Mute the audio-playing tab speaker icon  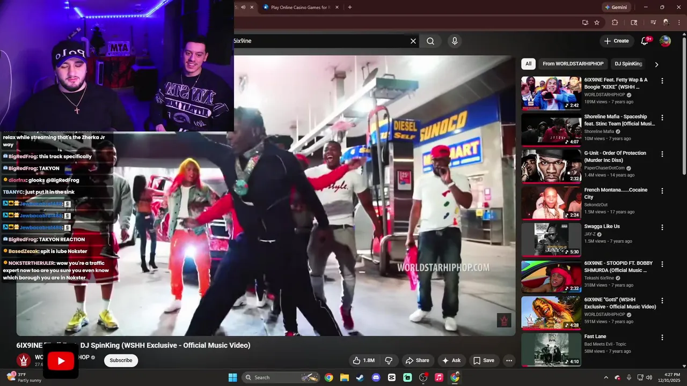pyautogui.click(x=243, y=8)
